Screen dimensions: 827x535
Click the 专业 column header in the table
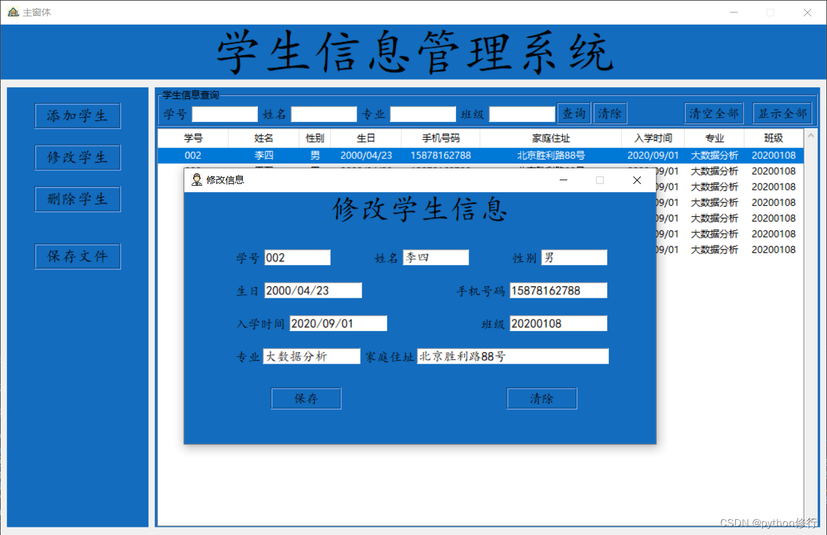tap(714, 138)
